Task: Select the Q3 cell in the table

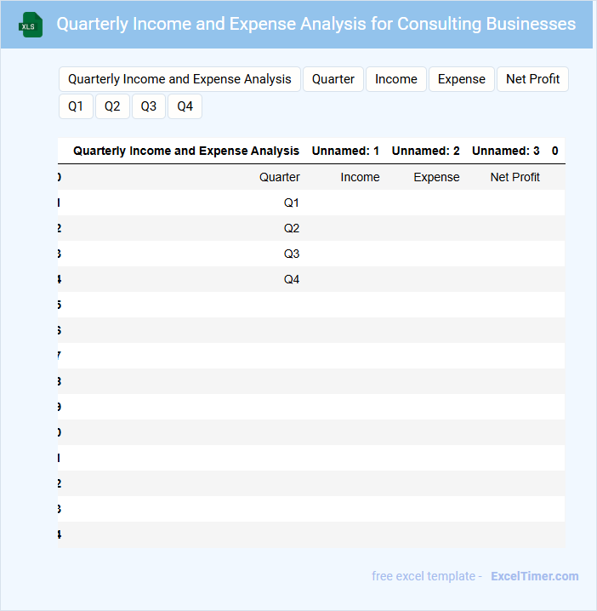Action: coord(292,254)
